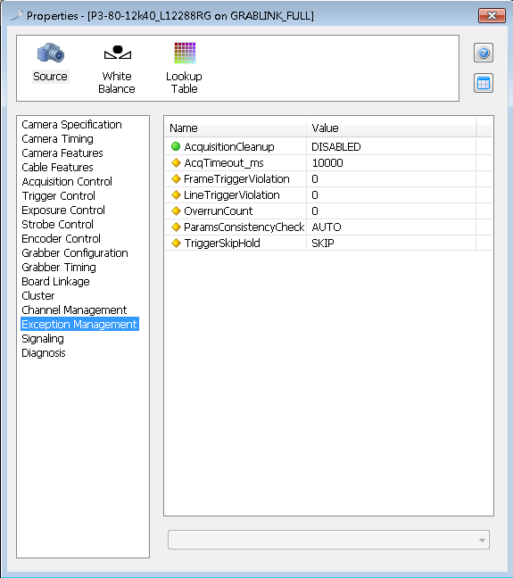Viewport: 513px width, 578px height.
Task: Click the 10000 timeout value cell
Action: (391, 163)
